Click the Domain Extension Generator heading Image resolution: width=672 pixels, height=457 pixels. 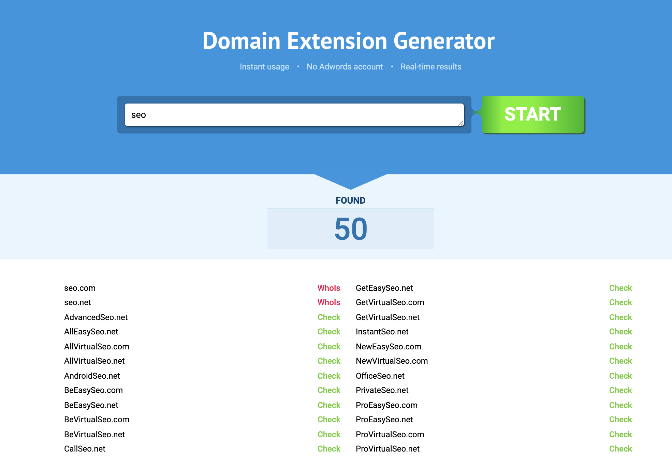(348, 41)
